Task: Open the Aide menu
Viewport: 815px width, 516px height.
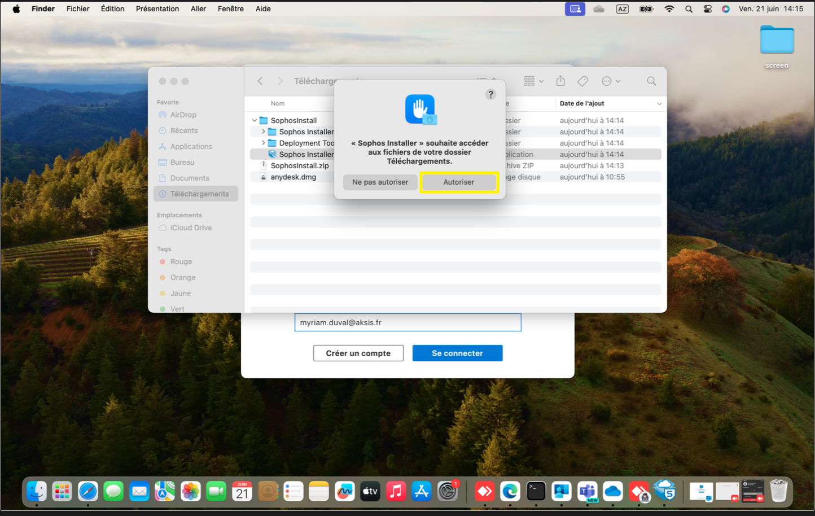Action: click(x=263, y=8)
